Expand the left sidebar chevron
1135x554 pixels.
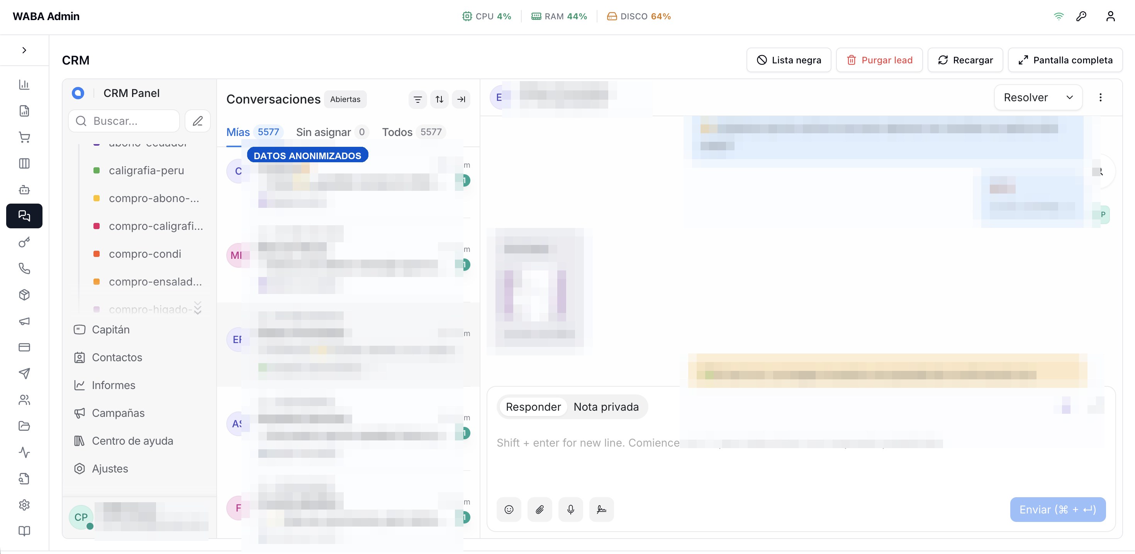pyautogui.click(x=24, y=50)
